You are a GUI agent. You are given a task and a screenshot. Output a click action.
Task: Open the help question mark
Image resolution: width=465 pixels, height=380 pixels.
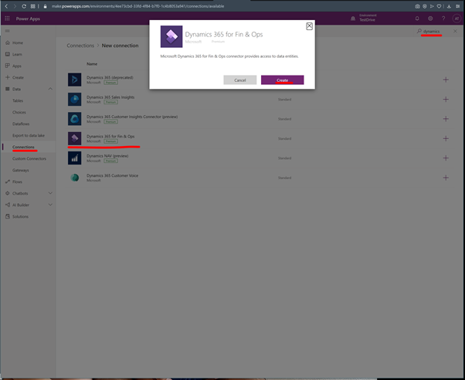coord(443,19)
